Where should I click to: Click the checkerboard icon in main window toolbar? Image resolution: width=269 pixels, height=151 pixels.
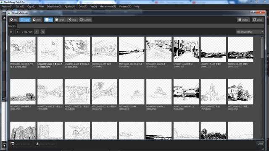click(4, 18)
